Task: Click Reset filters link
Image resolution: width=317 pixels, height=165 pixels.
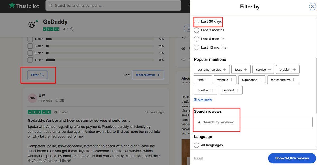Action: click(x=199, y=158)
